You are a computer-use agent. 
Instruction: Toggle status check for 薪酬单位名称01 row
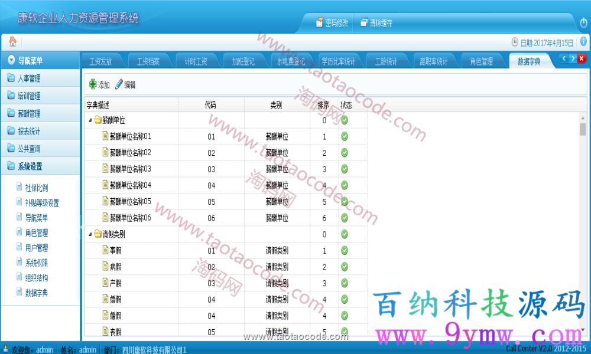pos(345,137)
